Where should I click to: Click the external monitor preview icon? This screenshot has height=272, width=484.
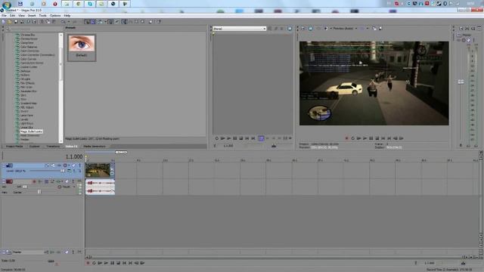311,29
